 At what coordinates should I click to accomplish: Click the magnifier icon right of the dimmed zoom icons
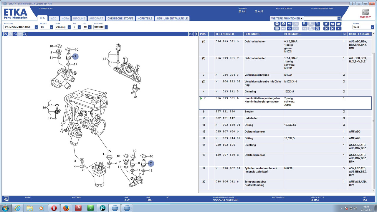coord(25,34)
